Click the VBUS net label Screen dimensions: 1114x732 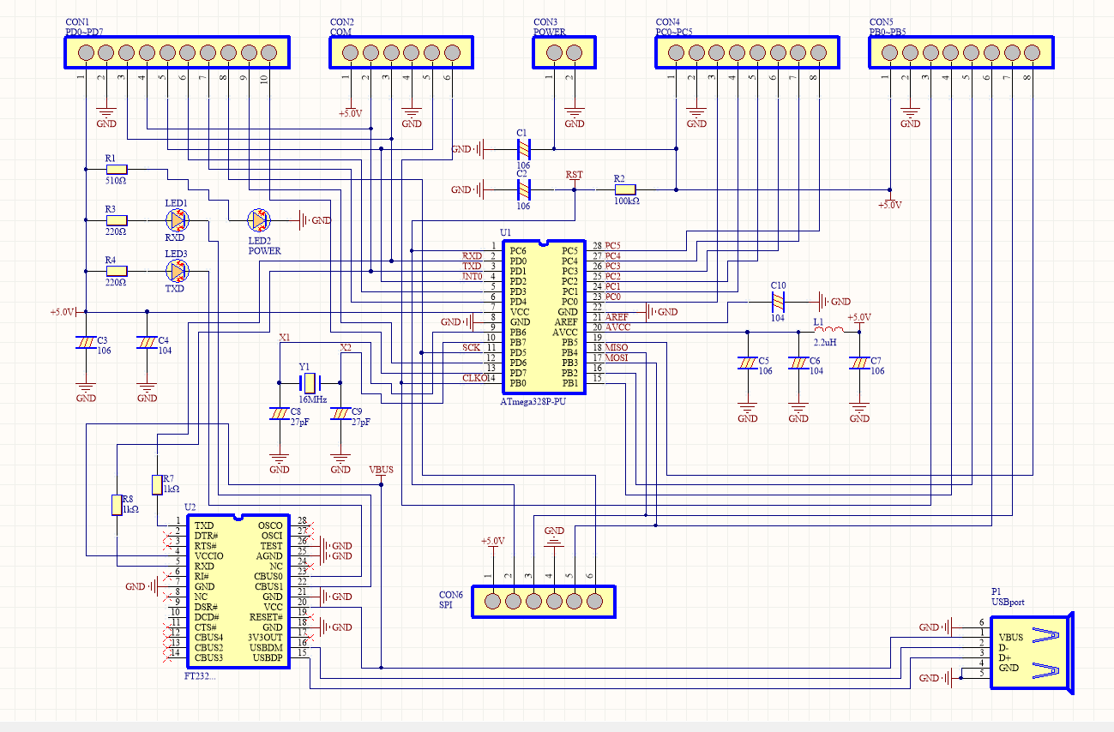[381, 470]
